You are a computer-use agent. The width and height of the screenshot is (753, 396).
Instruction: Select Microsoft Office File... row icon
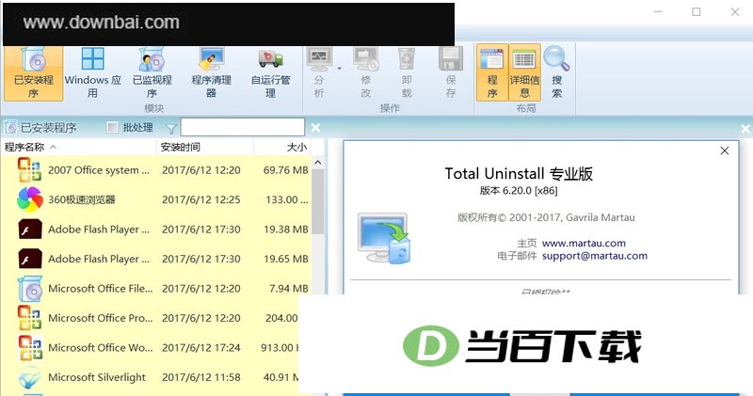pyautogui.click(x=30, y=289)
